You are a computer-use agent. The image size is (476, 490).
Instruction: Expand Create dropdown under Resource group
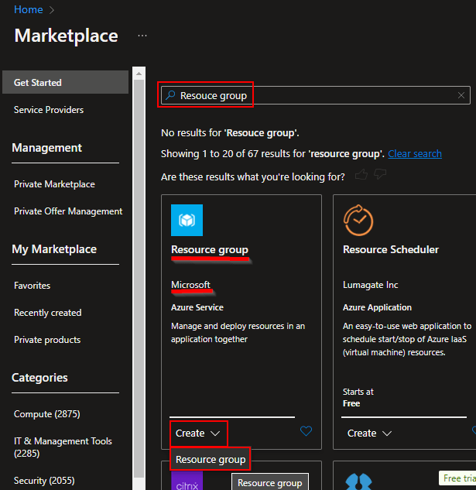point(199,433)
